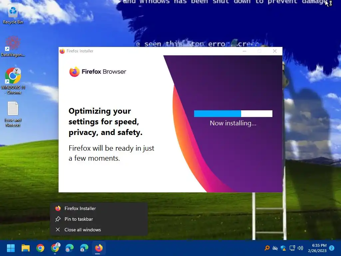Launch Google Chrome from the taskbar
Viewport: 341px width, 256px height.
pyautogui.click(x=40, y=248)
